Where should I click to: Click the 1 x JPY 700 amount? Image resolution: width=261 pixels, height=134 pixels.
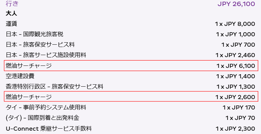(238, 45)
